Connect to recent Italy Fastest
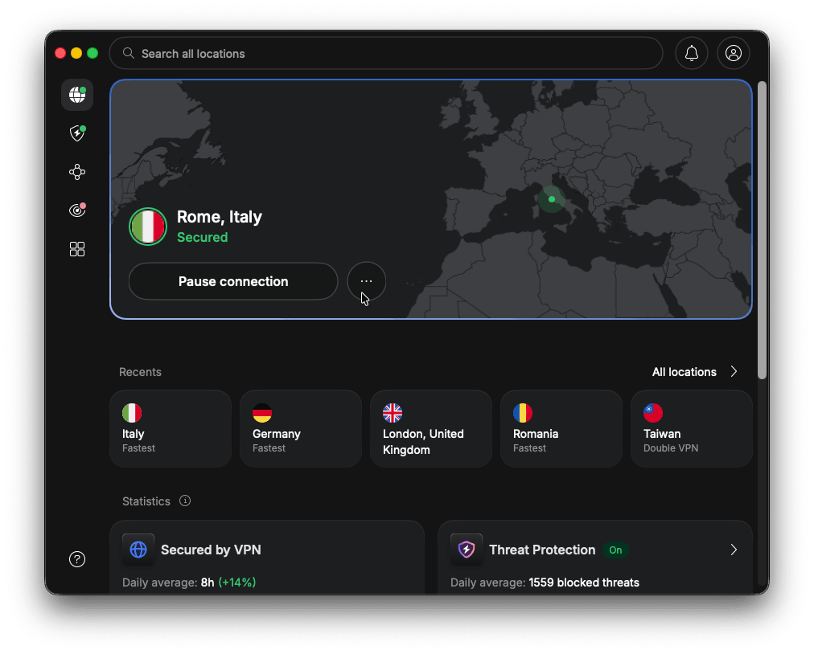Viewport: 814px width, 654px height. click(171, 428)
